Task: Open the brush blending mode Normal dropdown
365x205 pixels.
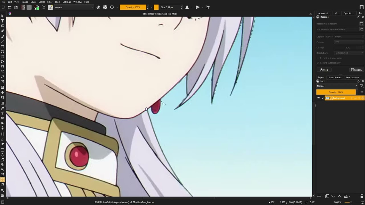Action: click(74, 7)
